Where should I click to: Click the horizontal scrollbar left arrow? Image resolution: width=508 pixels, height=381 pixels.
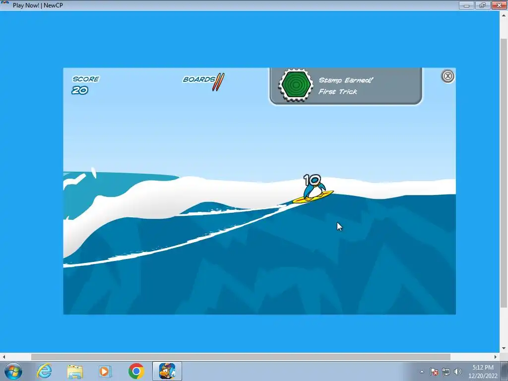click(4, 357)
